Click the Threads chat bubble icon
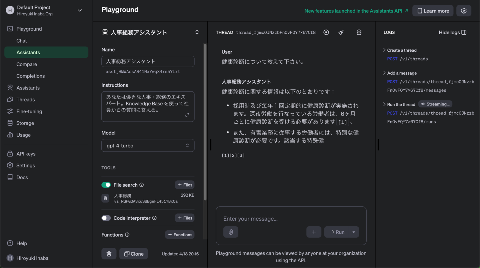Image resolution: width=480 pixels, height=268 pixels. (x=10, y=99)
